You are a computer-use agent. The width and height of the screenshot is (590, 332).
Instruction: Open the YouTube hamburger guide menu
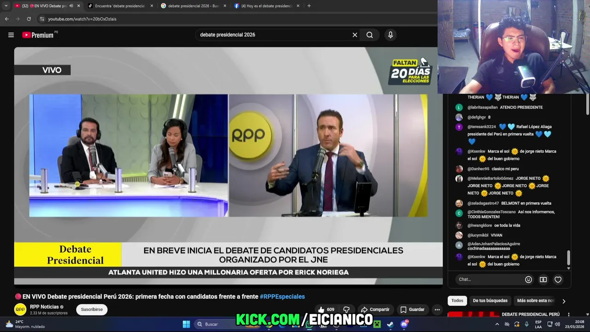coord(11,35)
